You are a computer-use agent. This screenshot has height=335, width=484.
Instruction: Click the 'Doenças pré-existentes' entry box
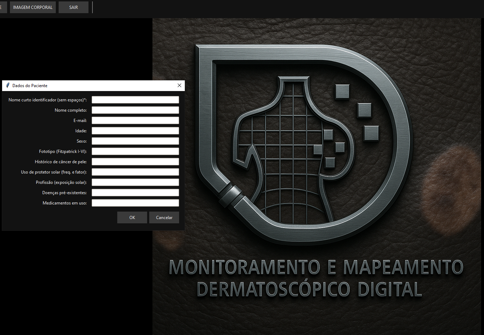pyautogui.click(x=135, y=192)
